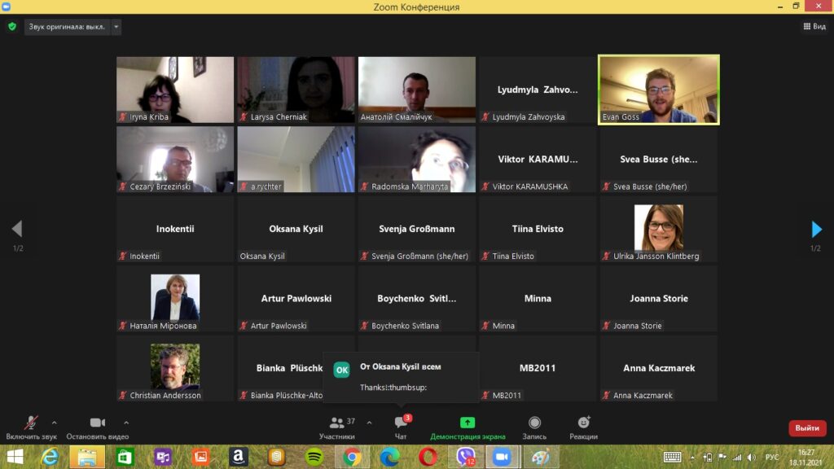834x469 pixels.
Task: Open the Участники participants panel
Action: pos(336,427)
